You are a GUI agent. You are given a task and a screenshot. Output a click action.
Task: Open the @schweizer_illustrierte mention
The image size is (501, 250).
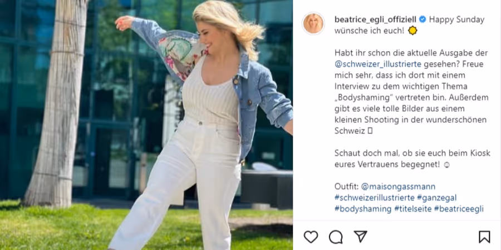click(378, 64)
